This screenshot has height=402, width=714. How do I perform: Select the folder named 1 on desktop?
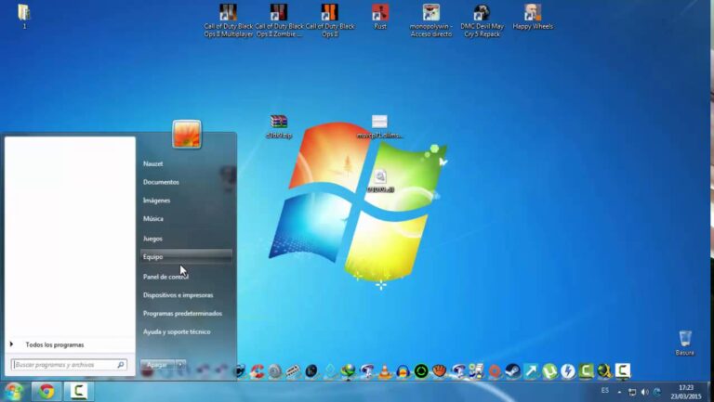pyautogui.click(x=24, y=17)
